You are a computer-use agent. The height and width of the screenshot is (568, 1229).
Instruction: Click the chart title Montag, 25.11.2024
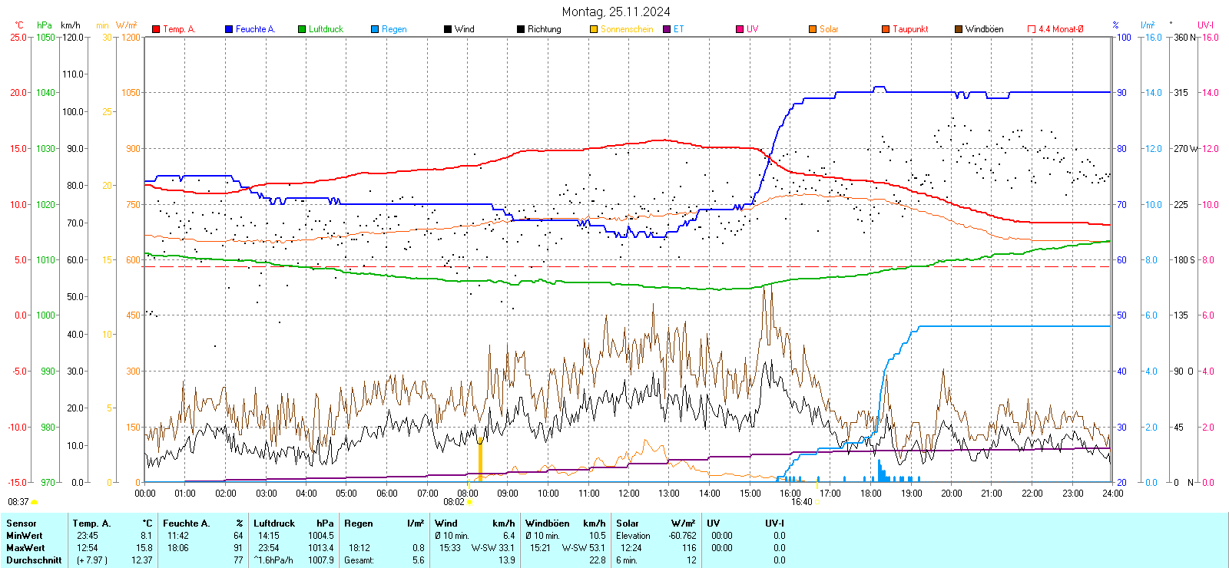[x=615, y=12]
